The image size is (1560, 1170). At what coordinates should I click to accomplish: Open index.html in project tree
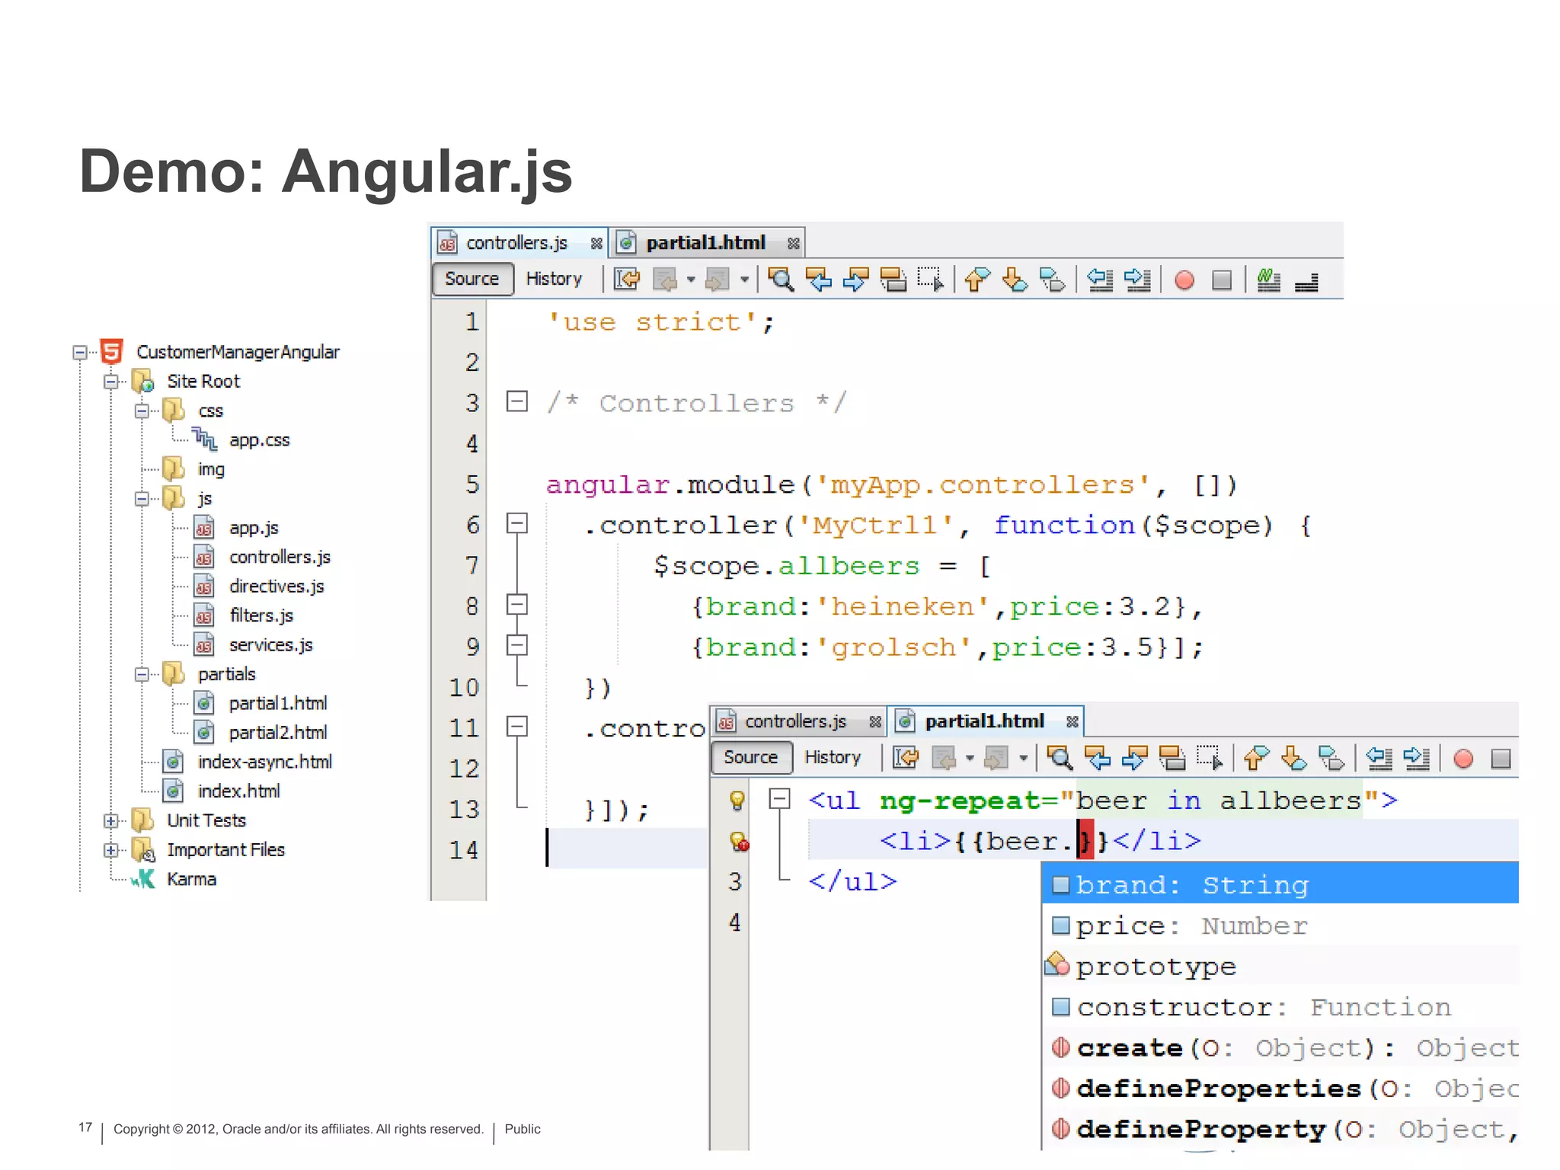(x=238, y=791)
